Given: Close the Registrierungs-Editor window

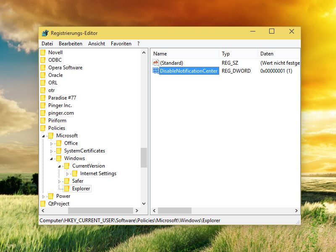Looking at the screenshot, I should click(291, 31).
